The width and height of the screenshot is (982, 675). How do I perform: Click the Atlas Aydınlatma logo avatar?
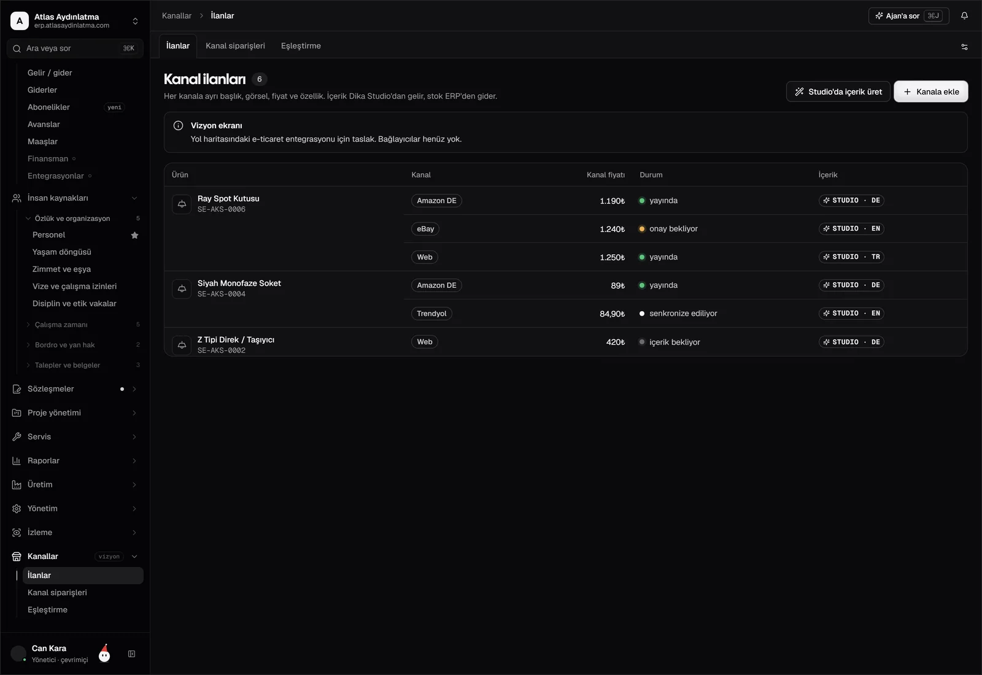point(20,21)
